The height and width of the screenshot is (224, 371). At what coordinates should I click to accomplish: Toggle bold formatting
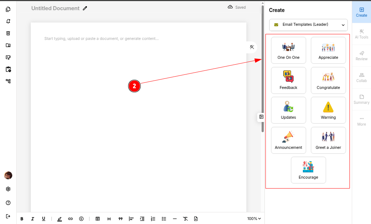(x=22, y=219)
